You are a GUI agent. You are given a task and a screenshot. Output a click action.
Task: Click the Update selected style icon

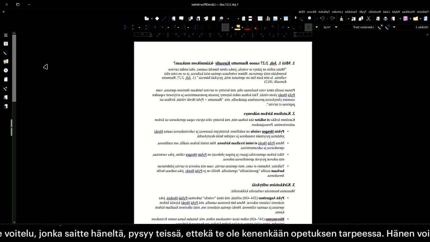point(387,27)
